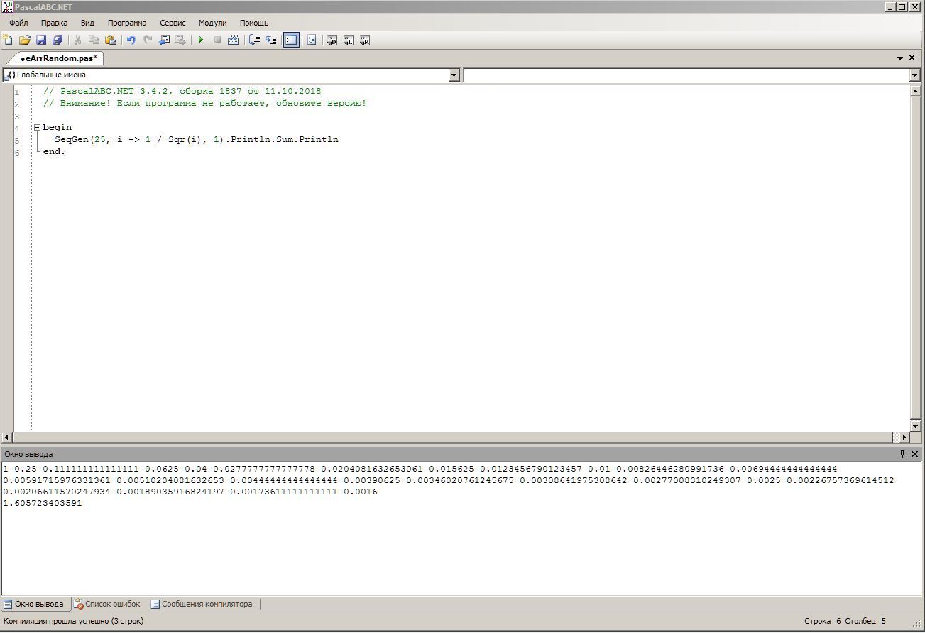Select the eArrRandom.pas editor tab
The width and height of the screenshot is (925, 633).
click(59, 58)
